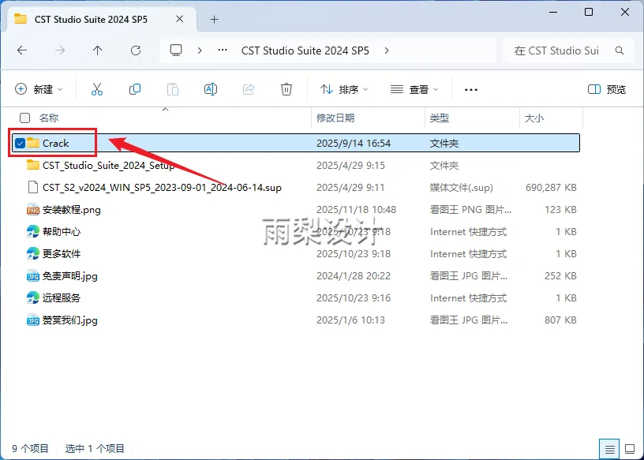Image resolution: width=644 pixels, height=460 pixels.
Task: Sort by the 修改日期 column header
Action: 335,118
